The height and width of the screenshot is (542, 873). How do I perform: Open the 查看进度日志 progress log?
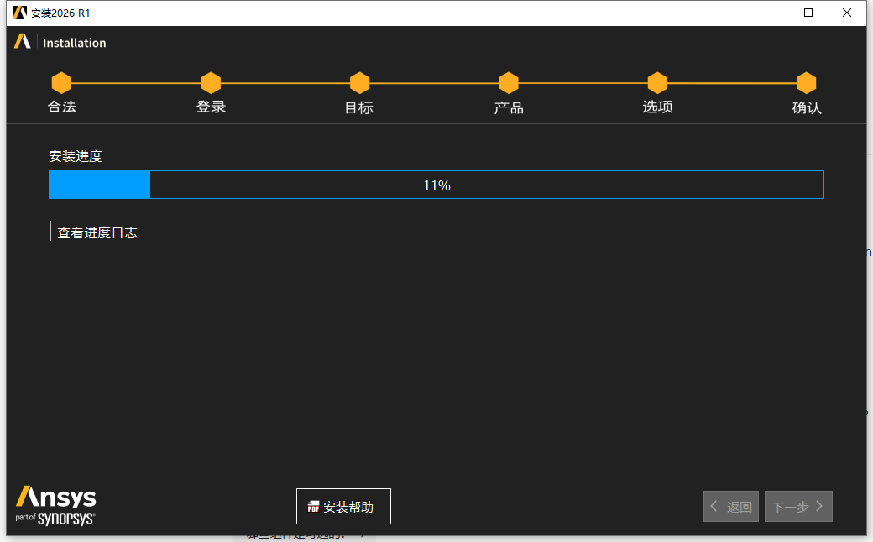pyautogui.click(x=97, y=232)
